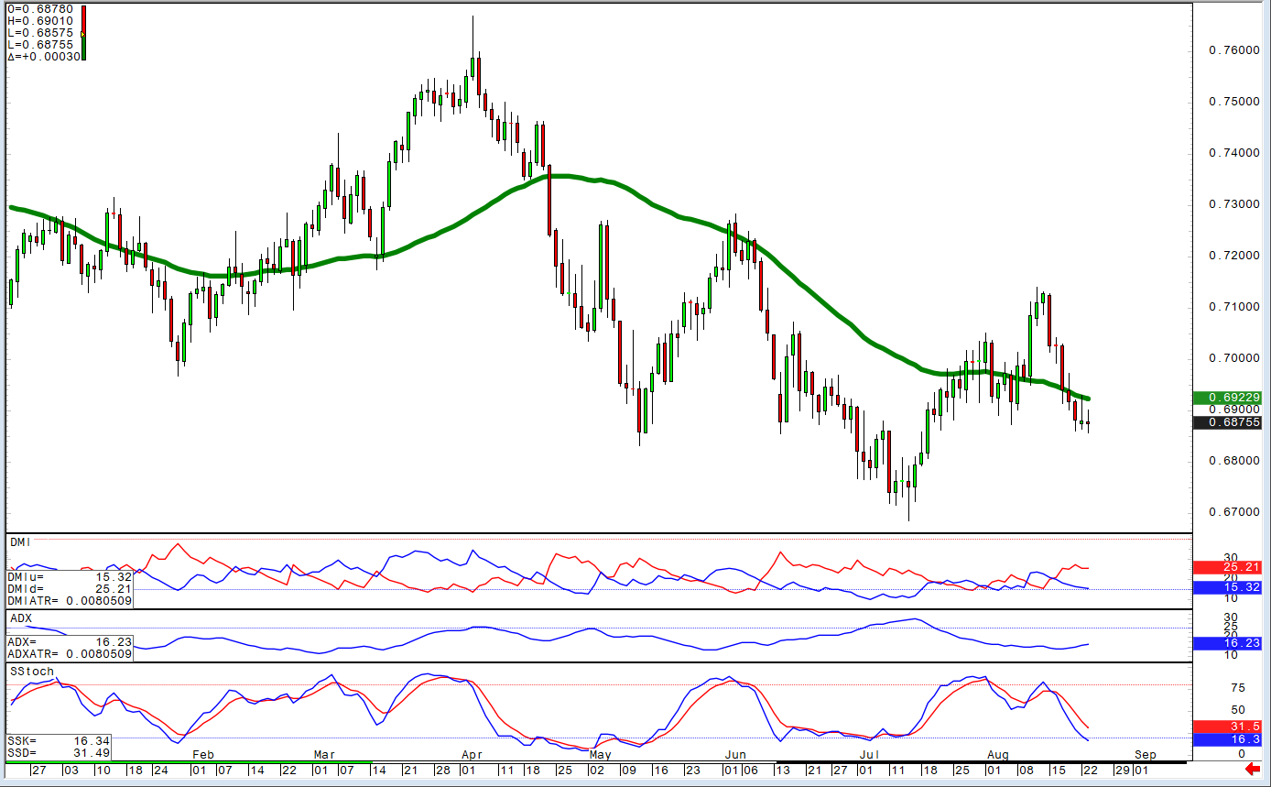Click the H=0.69010 high price readout
1271x787 pixels.
(x=41, y=21)
